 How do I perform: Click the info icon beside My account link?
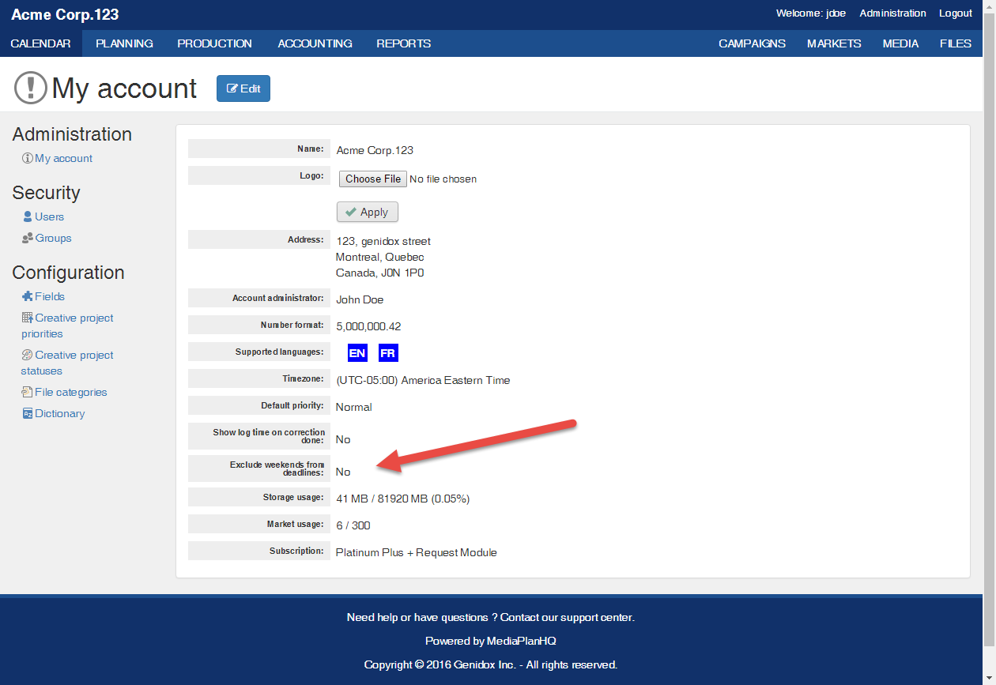(28, 159)
